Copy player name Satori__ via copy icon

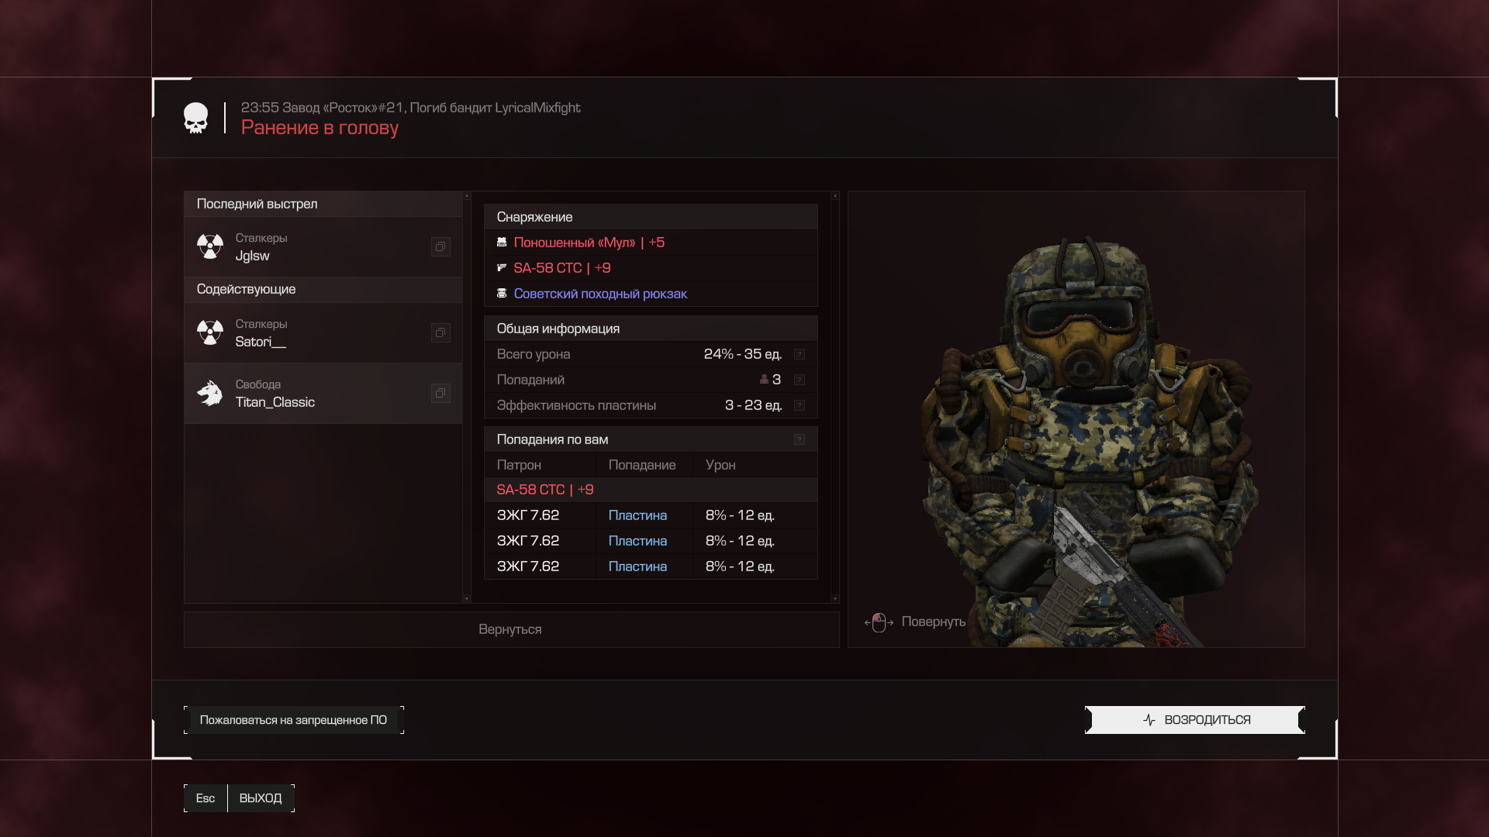point(440,332)
